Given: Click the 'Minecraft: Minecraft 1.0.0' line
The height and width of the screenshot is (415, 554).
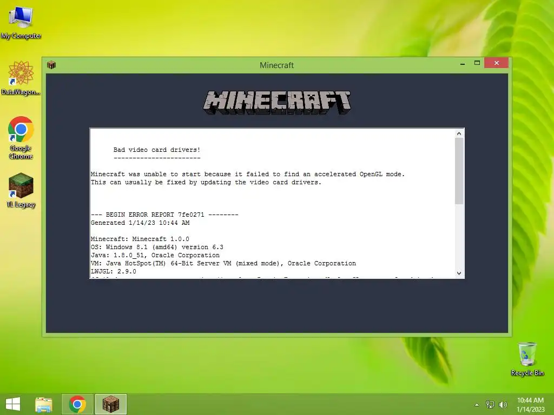Looking at the screenshot, I should (140, 239).
